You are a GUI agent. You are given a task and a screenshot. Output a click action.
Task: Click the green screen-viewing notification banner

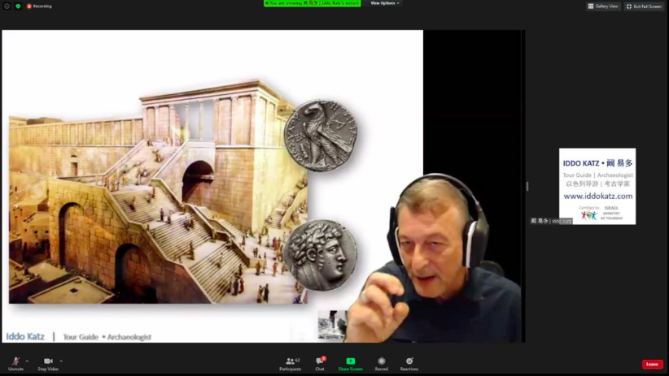click(312, 3)
